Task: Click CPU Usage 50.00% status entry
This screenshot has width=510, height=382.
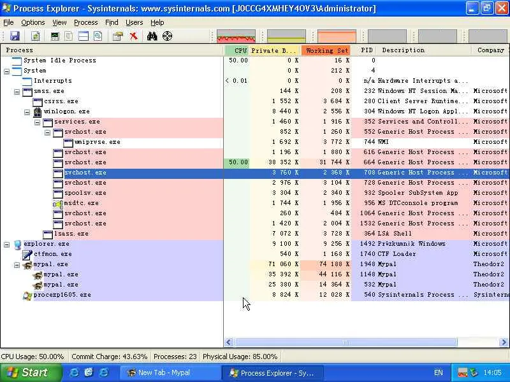Action: (33, 357)
